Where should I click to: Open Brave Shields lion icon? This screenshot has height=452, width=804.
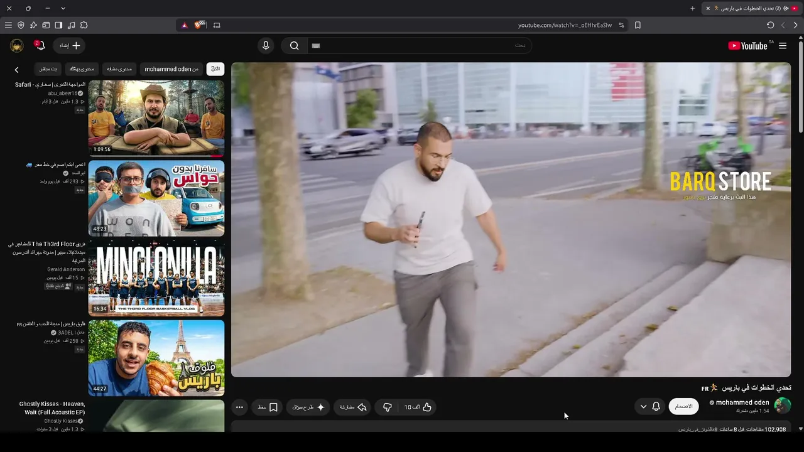click(200, 25)
